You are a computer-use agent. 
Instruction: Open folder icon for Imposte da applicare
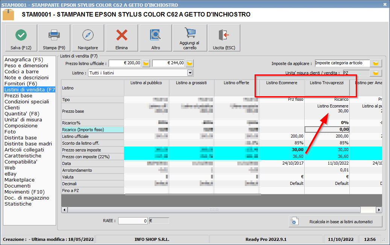376,64
